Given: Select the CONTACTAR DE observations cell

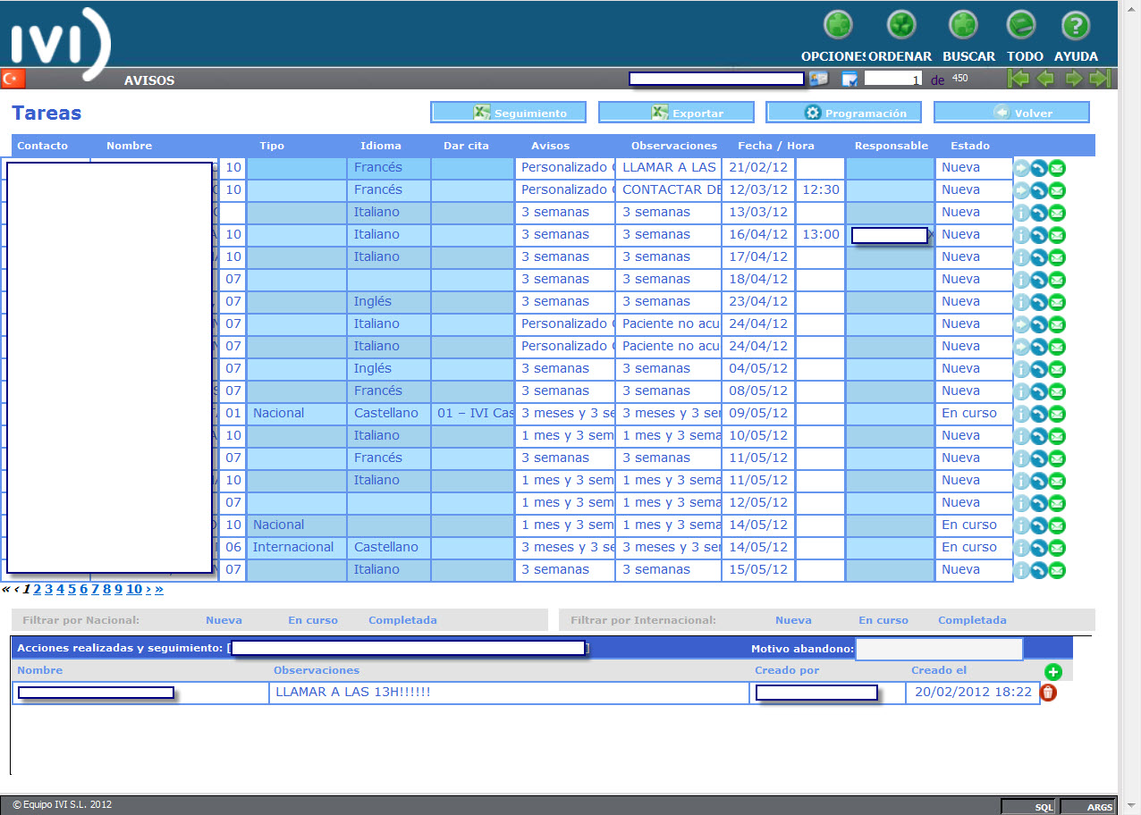Looking at the screenshot, I should (x=668, y=190).
